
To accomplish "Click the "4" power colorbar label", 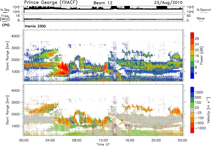I will pos(196,73).
